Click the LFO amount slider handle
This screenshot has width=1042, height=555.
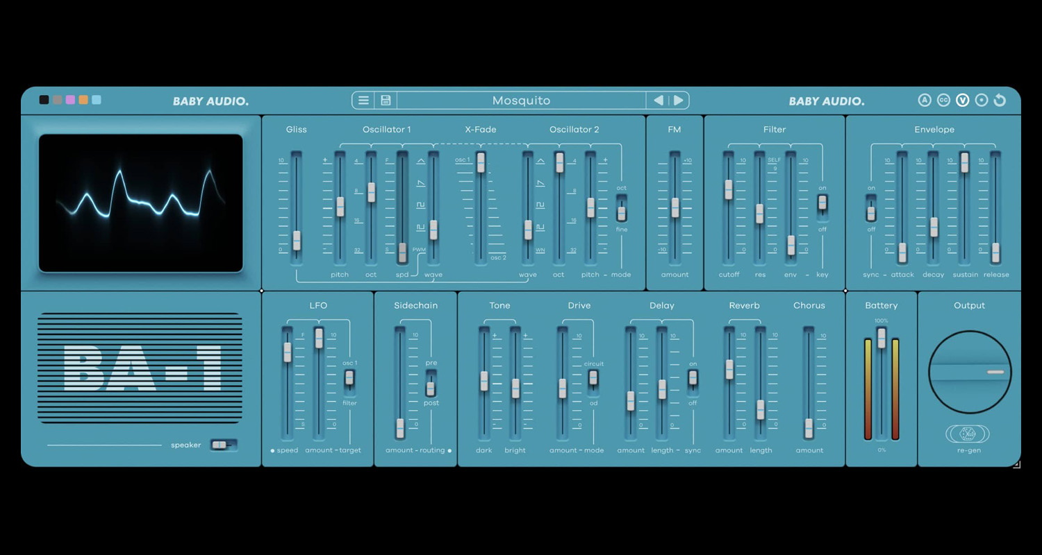[320, 338]
